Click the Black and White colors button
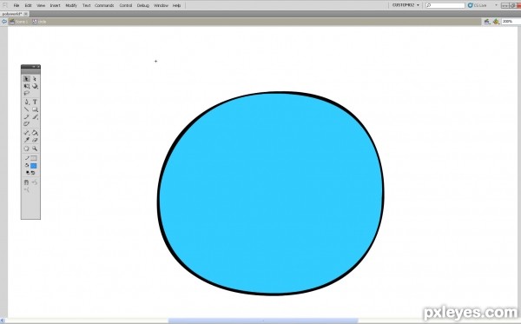 coord(28,173)
